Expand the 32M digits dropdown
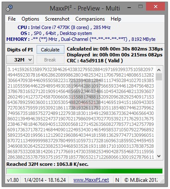 pos(20,60)
